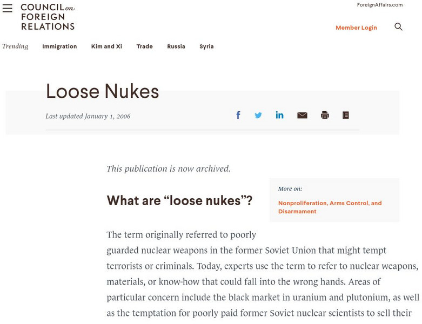Screen dimensions: 422x324
Task: Click the 'What are loose nukes?' heading
Action: coord(179,201)
